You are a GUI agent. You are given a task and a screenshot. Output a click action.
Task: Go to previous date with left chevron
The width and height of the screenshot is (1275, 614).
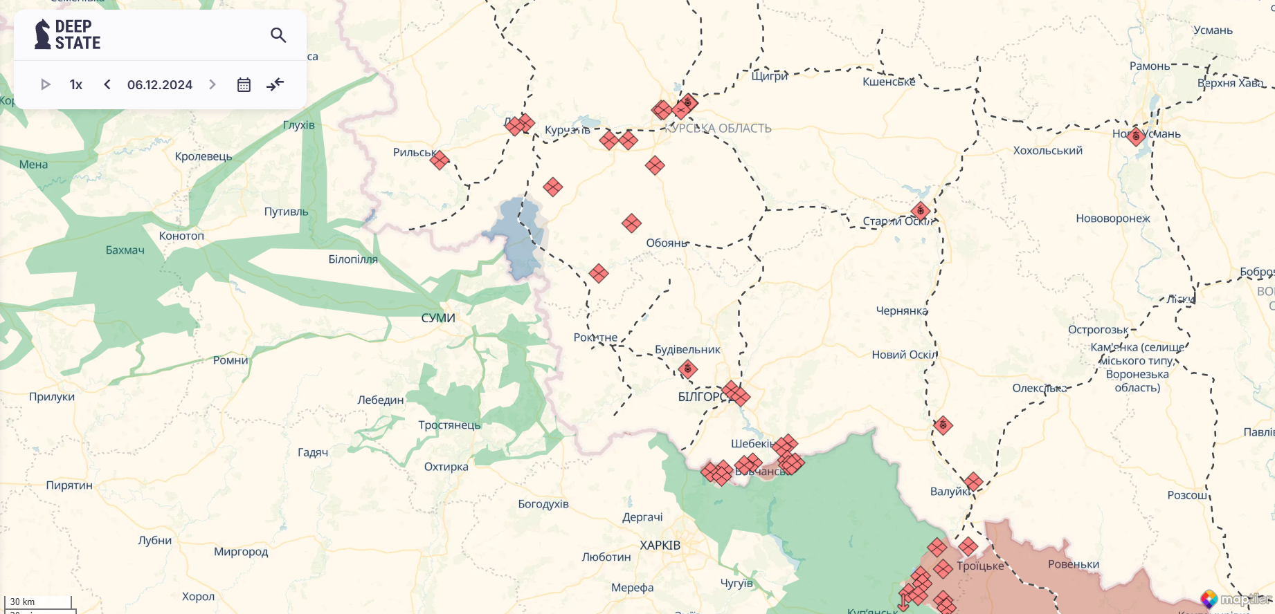pyautogui.click(x=107, y=84)
